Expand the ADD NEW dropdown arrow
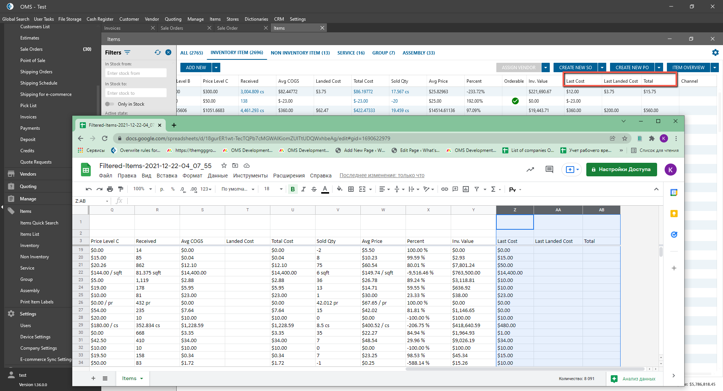The image size is (723, 391). [x=216, y=68]
